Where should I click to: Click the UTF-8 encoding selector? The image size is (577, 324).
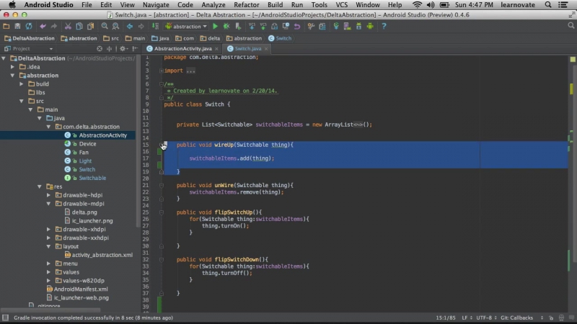click(x=486, y=318)
